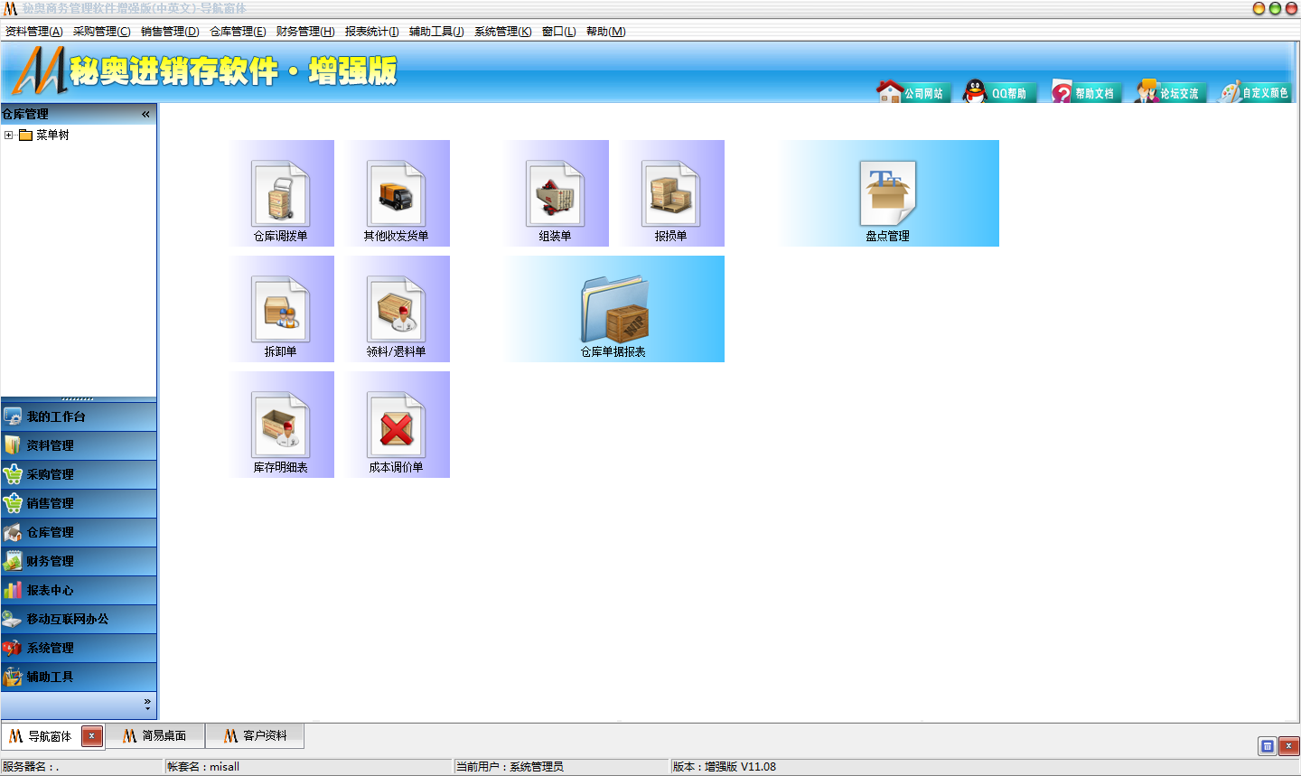Open the 报损单 (damage report) module
1301x776 pixels.
[x=671, y=193]
